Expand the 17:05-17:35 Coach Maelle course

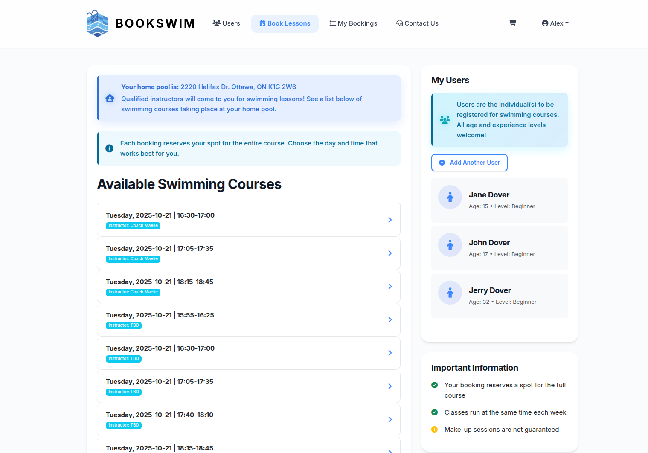tap(389, 253)
